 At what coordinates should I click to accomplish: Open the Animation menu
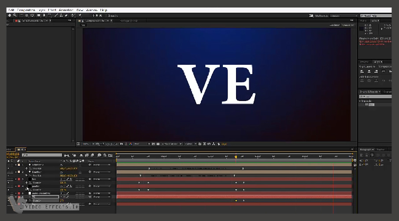[x=66, y=10]
